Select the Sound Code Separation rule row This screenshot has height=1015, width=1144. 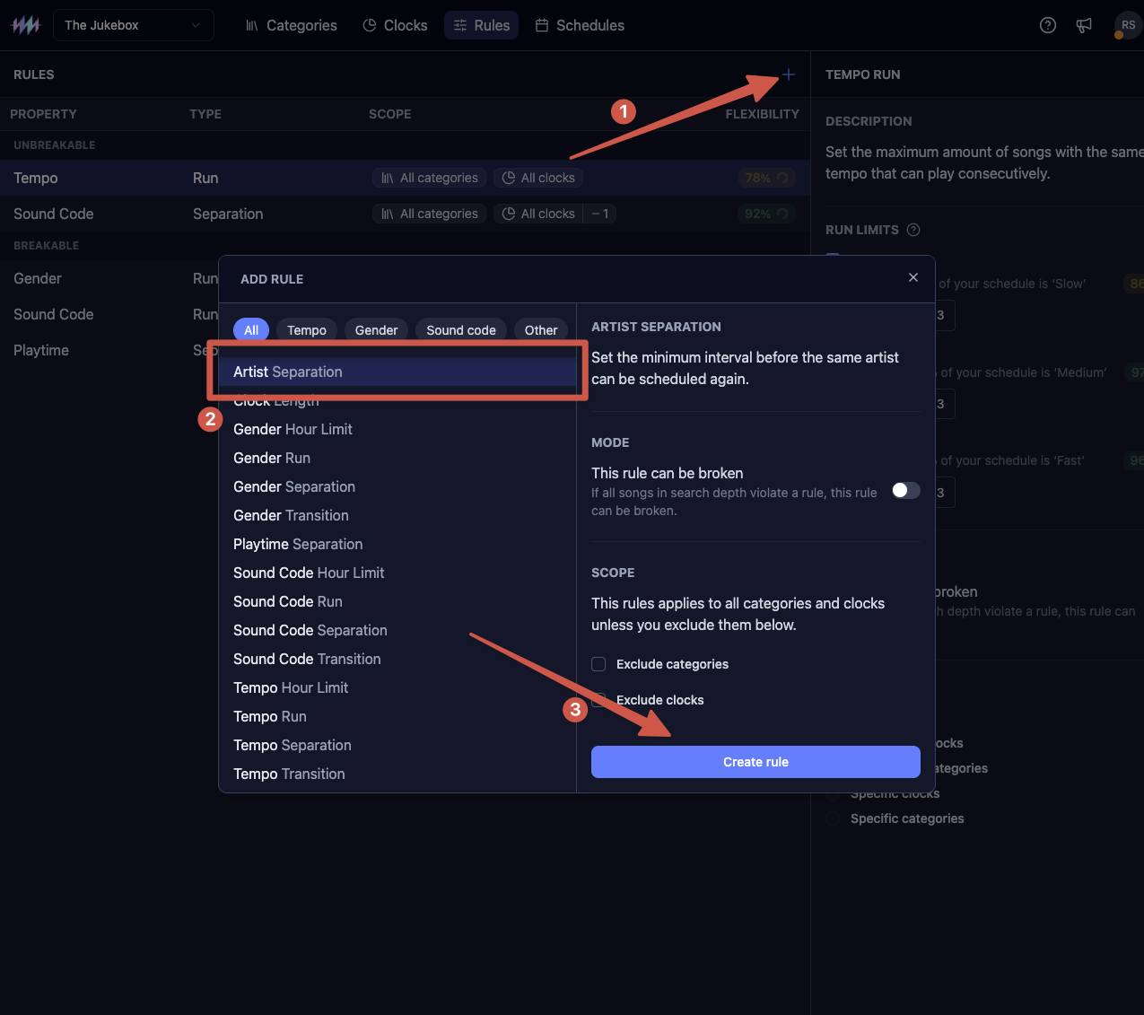[405, 214]
